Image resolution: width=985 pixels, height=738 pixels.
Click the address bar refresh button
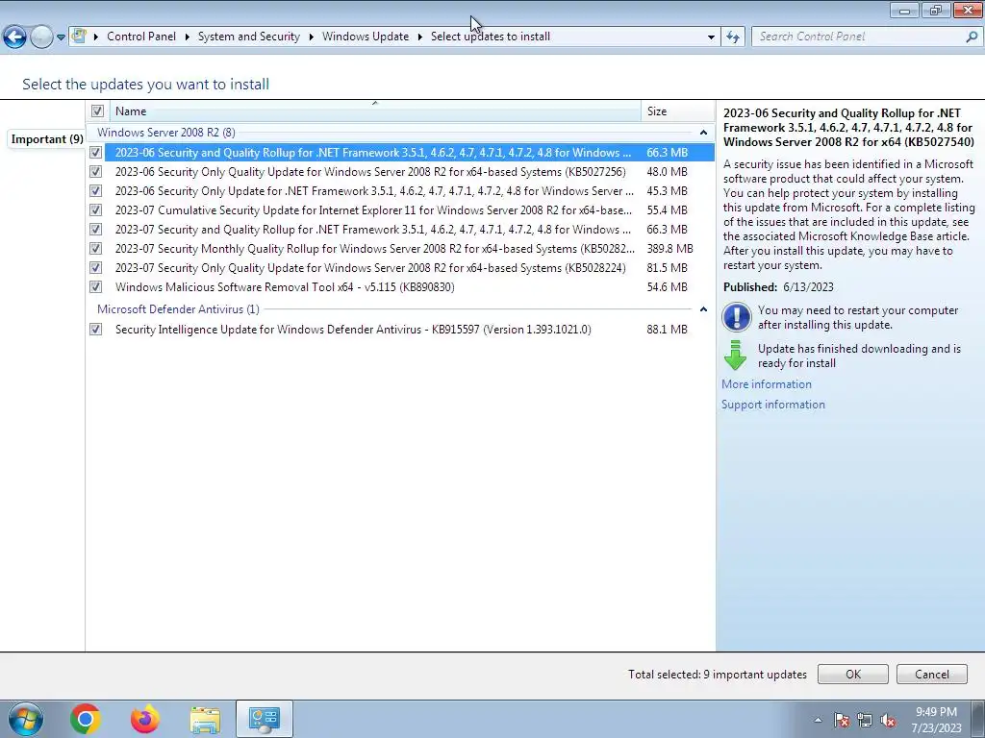coord(733,37)
